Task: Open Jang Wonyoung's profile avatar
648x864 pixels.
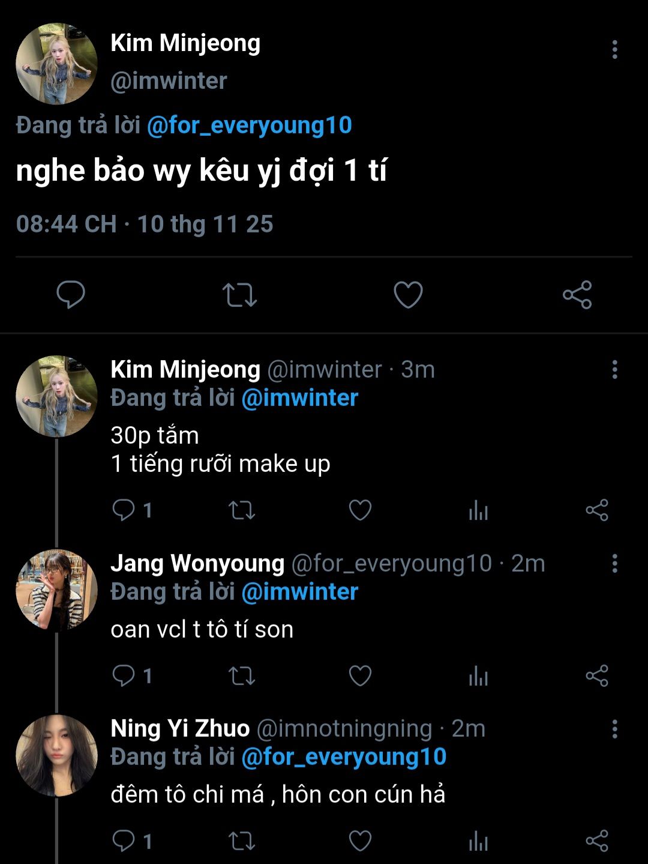Action: coord(56,590)
